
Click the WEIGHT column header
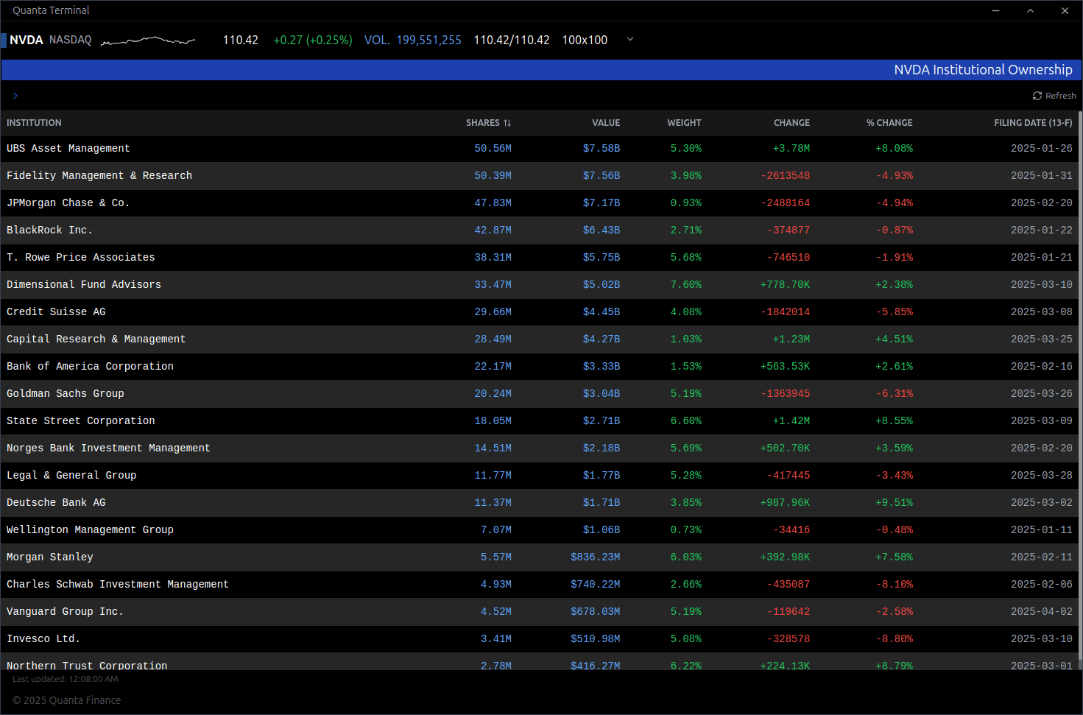click(x=684, y=123)
